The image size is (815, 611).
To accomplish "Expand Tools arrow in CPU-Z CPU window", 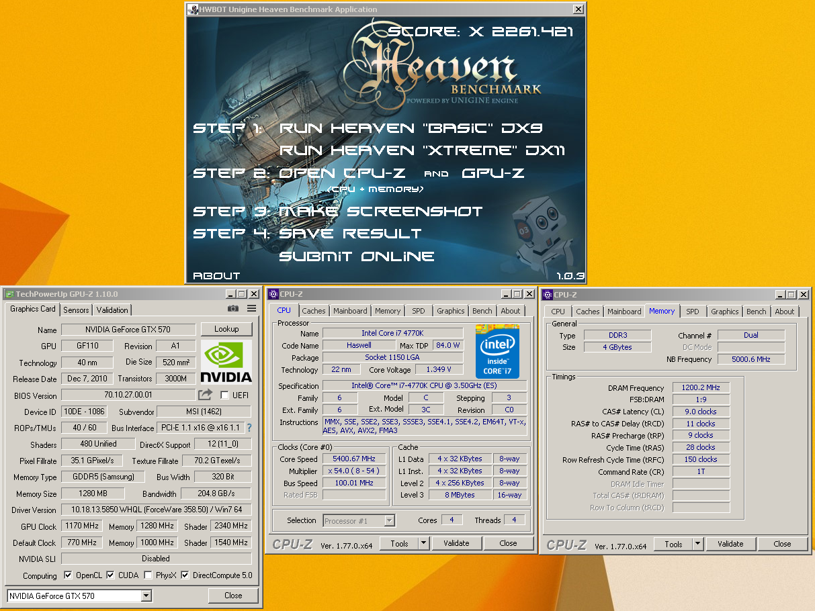I will pyautogui.click(x=423, y=543).
